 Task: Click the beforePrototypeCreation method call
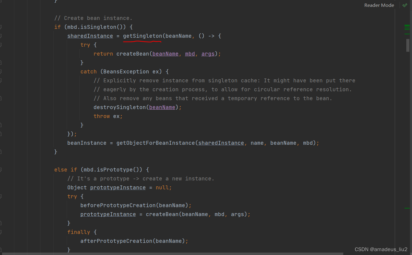[x=118, y=205]
